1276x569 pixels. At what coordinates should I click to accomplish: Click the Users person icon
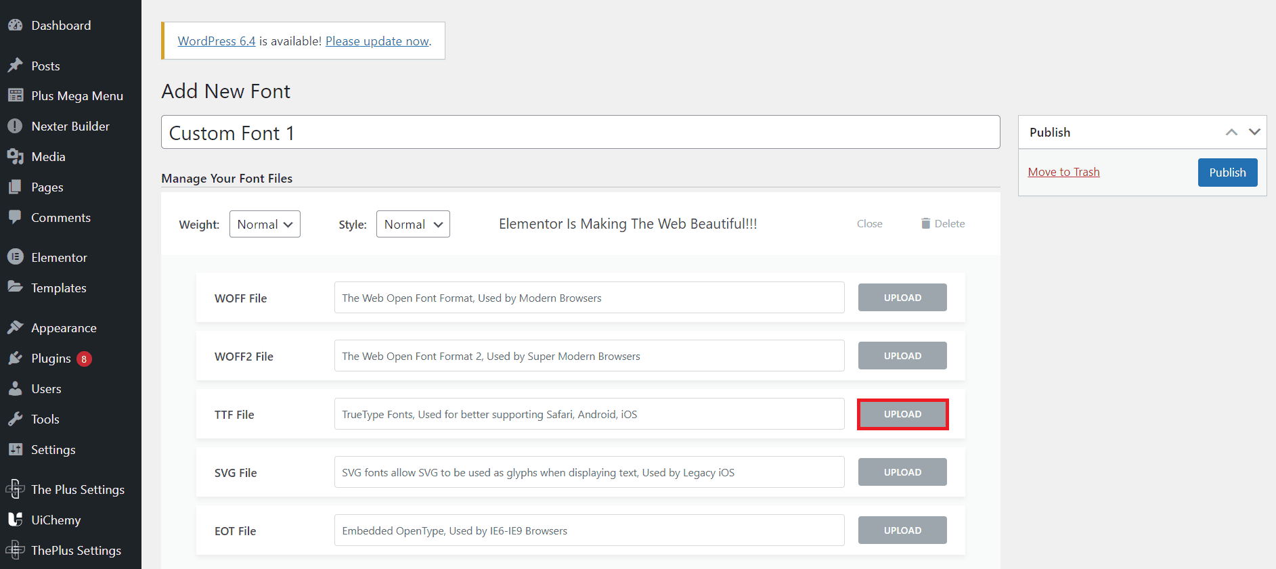click(15, 388)
